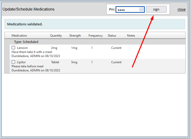Click Lanoxin quantity value 2mg

(54, 48)
